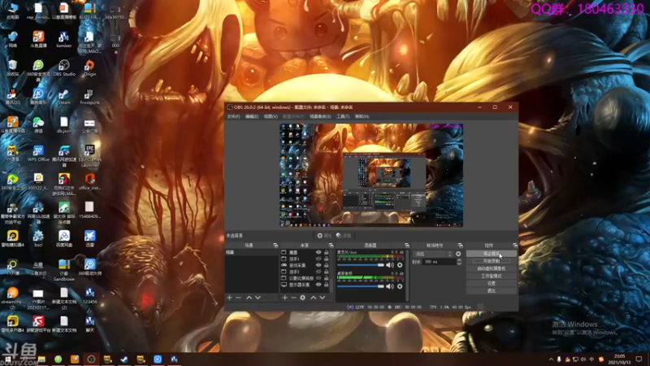Move scene down with the Scenes panel down arrow
Image resolution: width=650 pixels, height=366 pixels.
coord(258,298)
